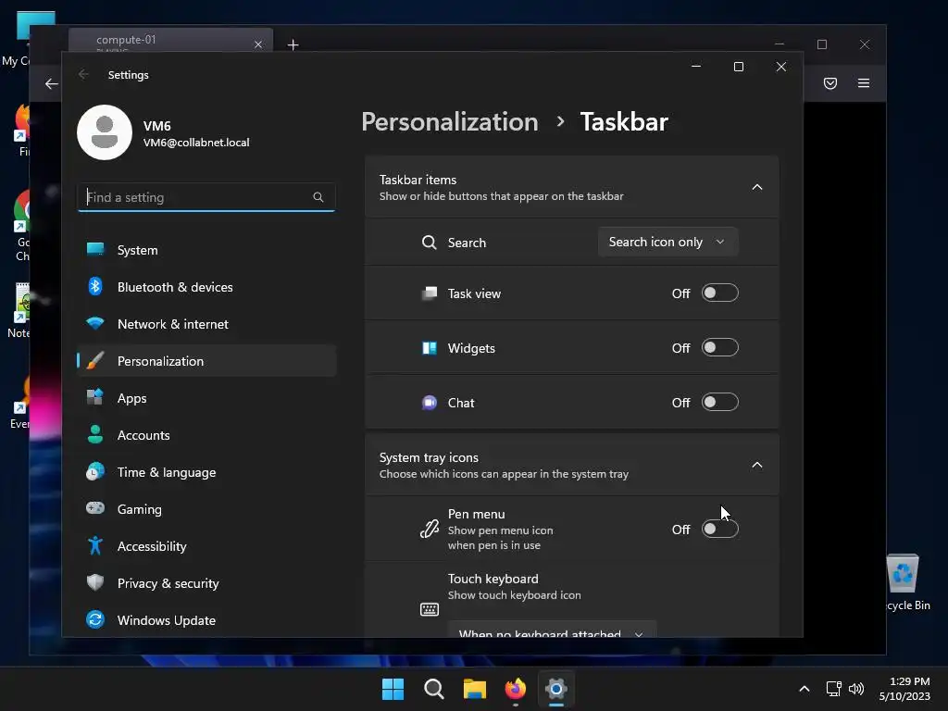Click the Apps icon in sidebar

95,398
